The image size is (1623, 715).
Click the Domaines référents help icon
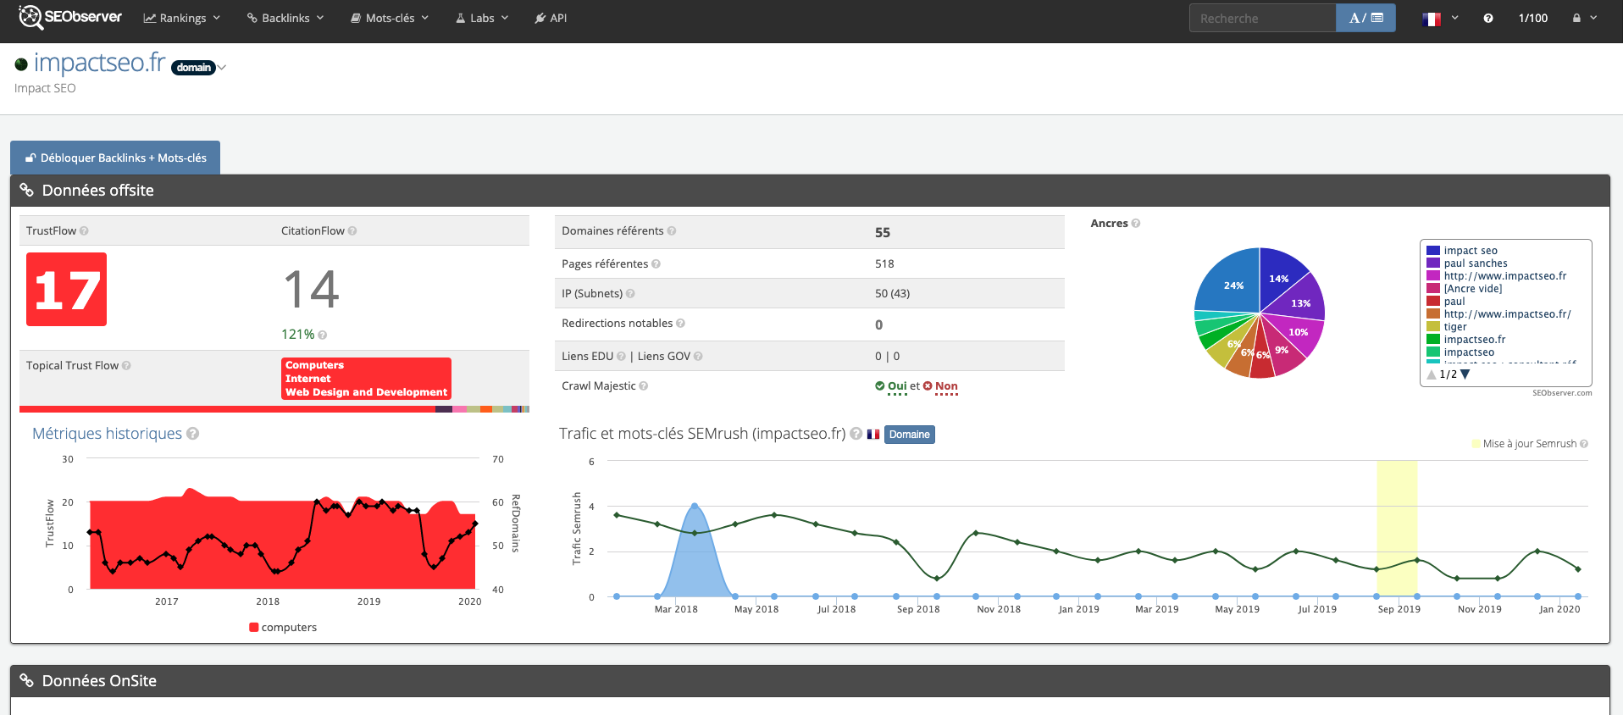pos(672,230)
